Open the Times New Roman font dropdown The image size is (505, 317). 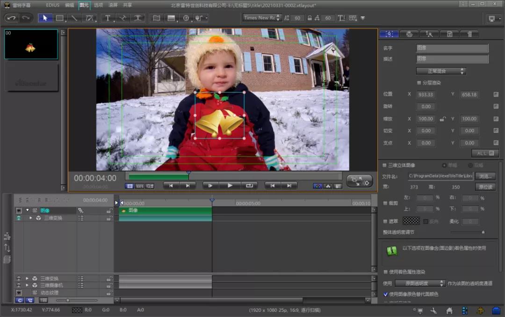click(x=262, y=18)
